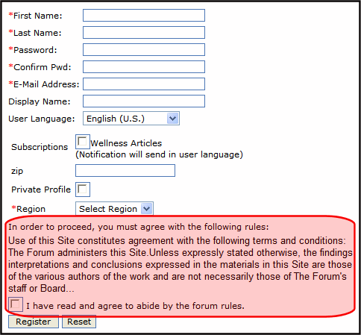Expand the Select Region dropdown arrow
The height and width of the screenshot is (335, 361).
pos(147,209)
